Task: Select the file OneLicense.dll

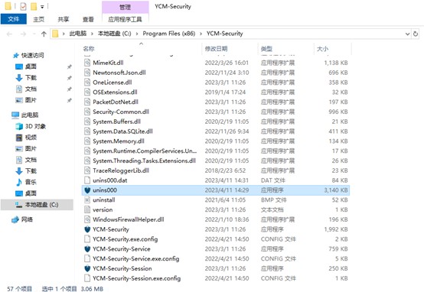Action: click(216, 83)
